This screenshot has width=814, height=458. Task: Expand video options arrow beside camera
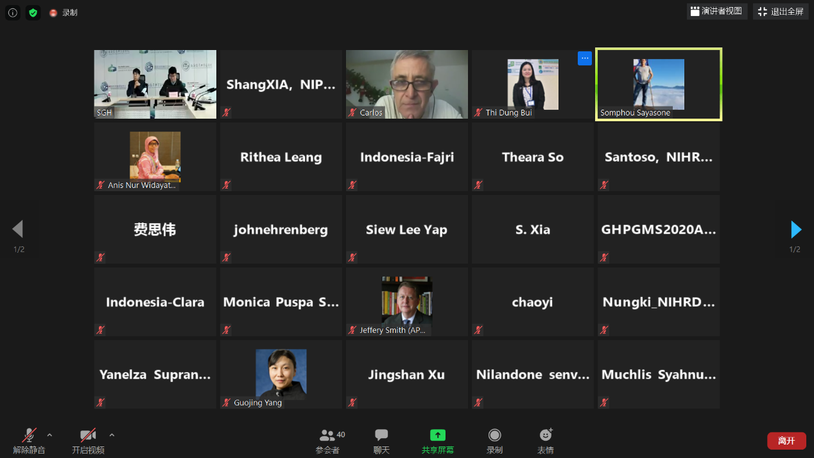tap(112, 435)
